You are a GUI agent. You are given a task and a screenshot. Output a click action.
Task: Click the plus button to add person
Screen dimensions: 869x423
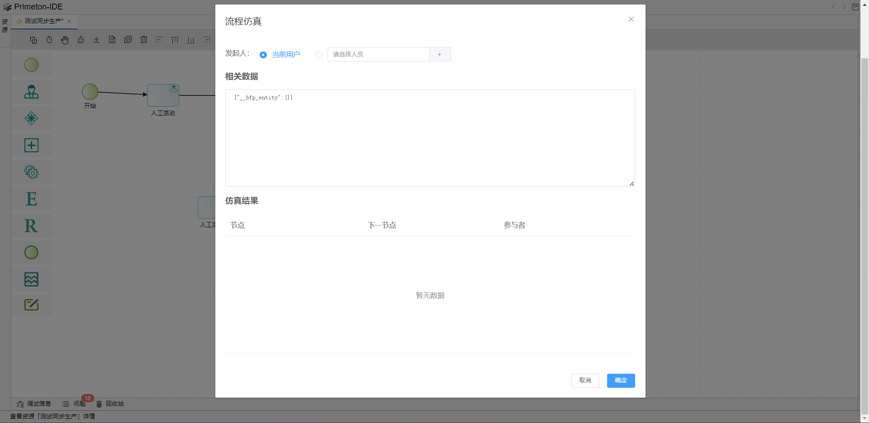440,54
